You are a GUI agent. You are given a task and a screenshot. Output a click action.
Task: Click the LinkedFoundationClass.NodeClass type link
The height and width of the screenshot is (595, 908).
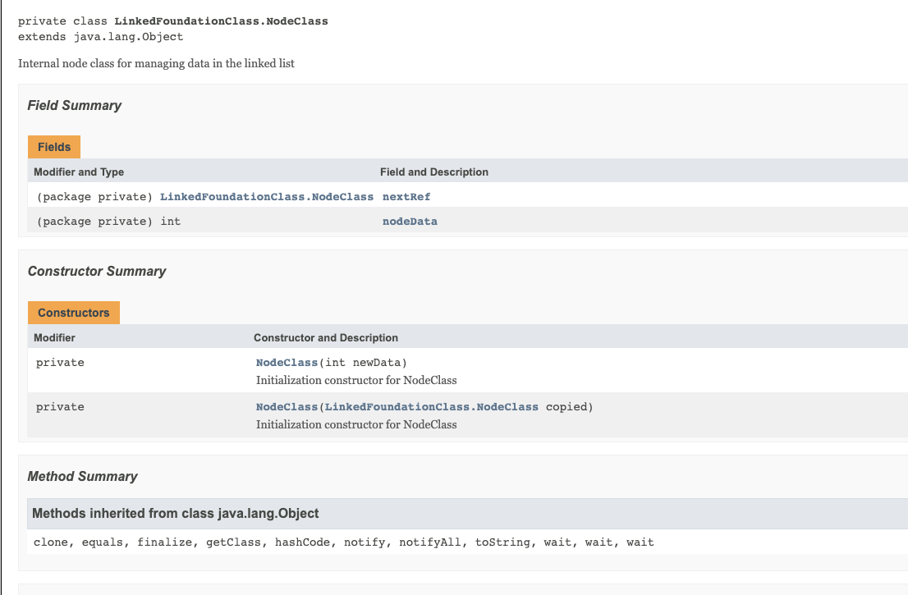click(x=268, y=196)
